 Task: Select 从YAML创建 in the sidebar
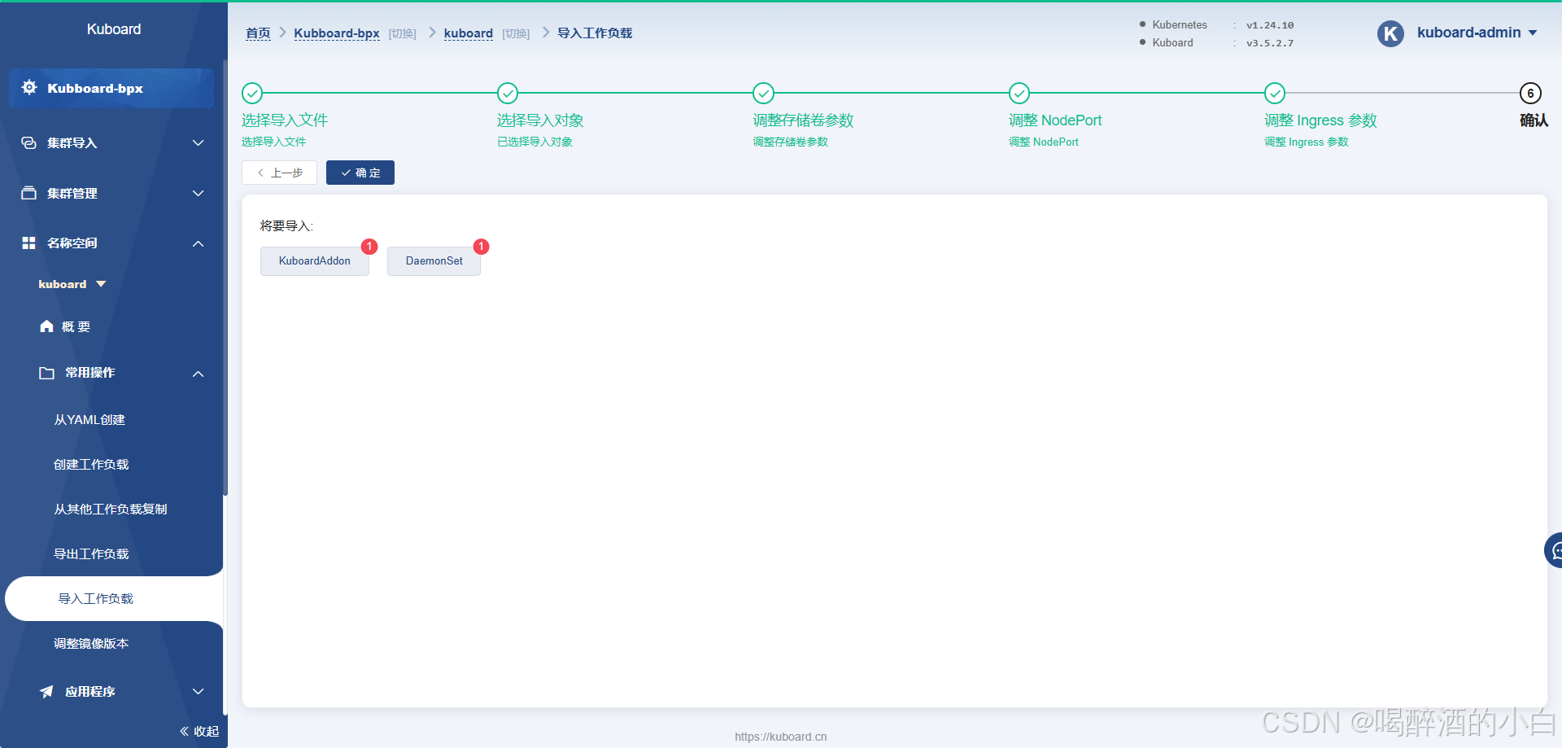pos(89,420)
